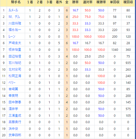Click the 全 column header
This screenshot has height=139, width=136.
point(67,2)
